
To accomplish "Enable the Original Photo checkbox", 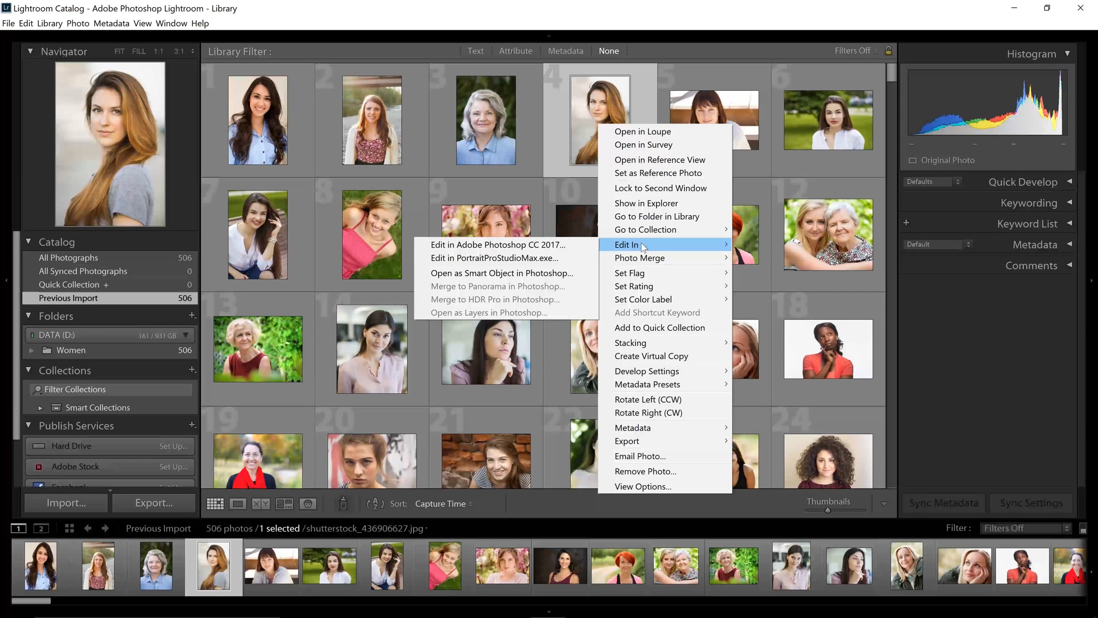I will click(x=913, y=160).
